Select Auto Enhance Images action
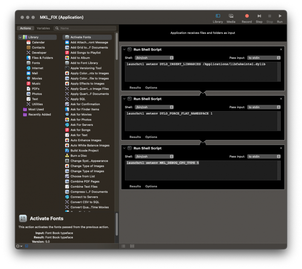The image size is (302, 269). [x=86, y=141]
